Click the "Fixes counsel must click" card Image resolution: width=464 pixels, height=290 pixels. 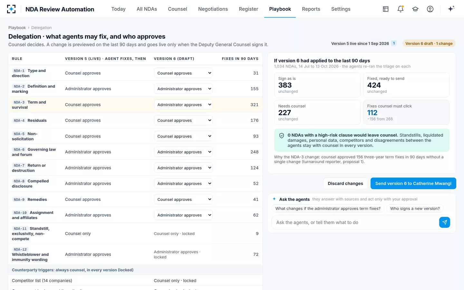tap(406, 112)
